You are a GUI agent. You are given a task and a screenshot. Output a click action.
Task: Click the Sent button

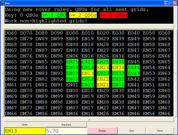coord(132,131)
